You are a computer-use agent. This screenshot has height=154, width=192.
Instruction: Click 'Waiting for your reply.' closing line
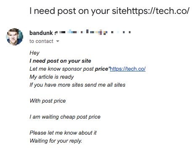coord(56,141)
